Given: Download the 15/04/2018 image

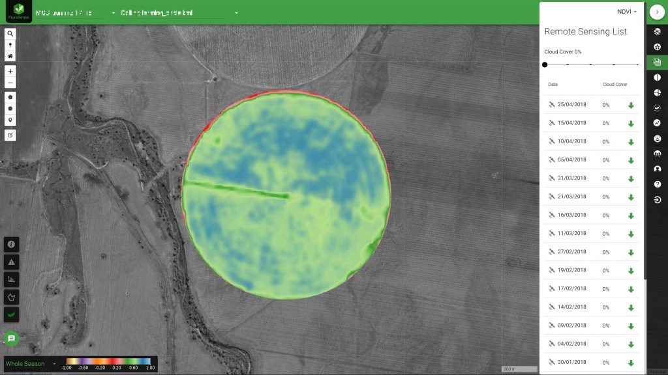Looking at the screenshot, I should [x=631, y=124].
